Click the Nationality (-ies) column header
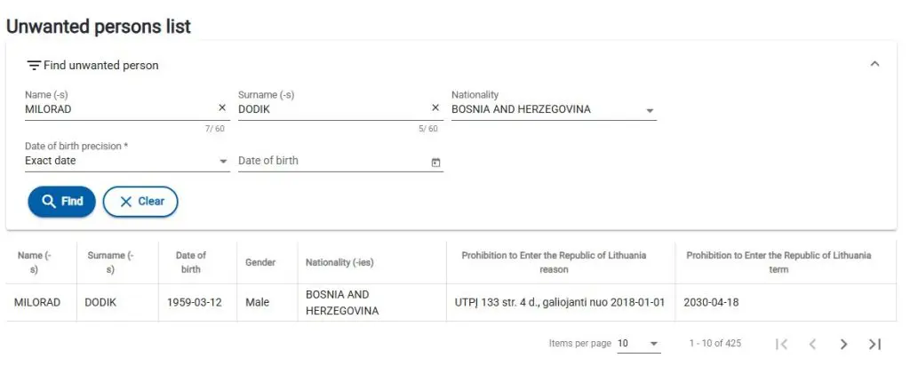The height and width of the screenshot is (366, 910). 339,263
